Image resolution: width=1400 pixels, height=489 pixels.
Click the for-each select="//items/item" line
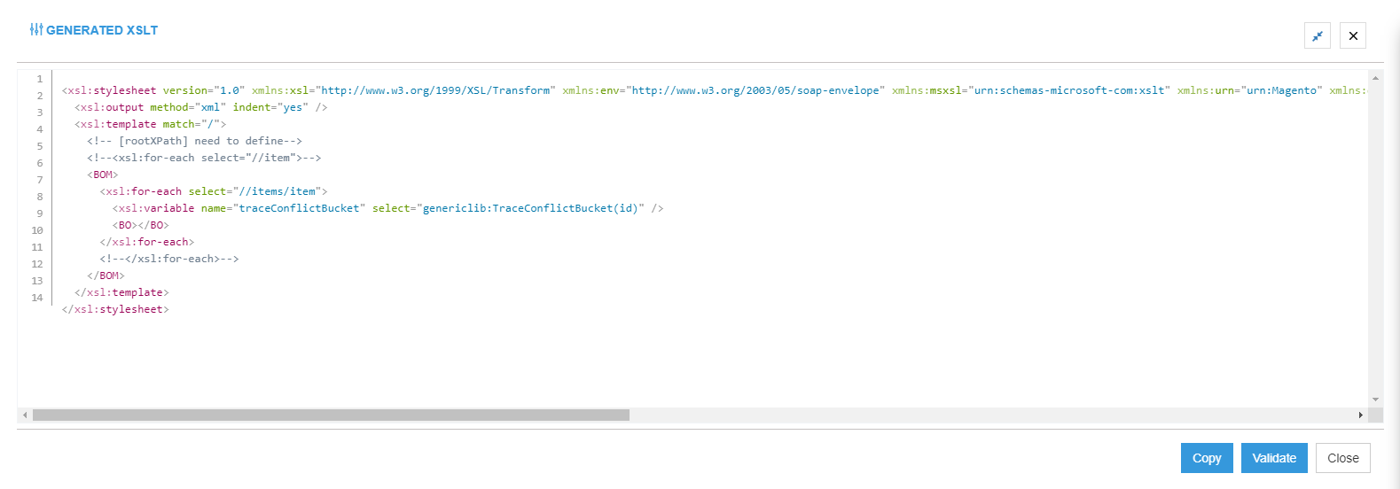[x=213, y=191]
